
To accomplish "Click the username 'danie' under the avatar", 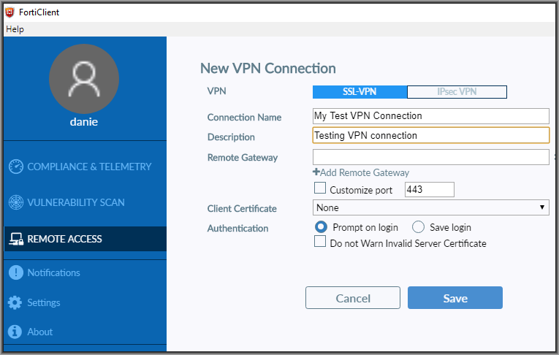I will click(84, 122).
